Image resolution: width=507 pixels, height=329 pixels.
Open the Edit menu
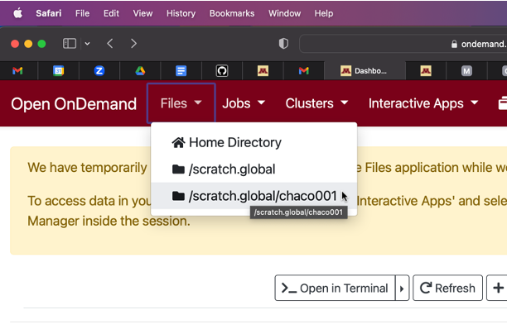tap(111, 13)
